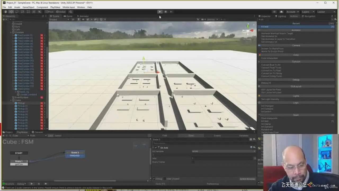
Task: Toggle the Actions panel lock icon
Action: click(x=332, y=16)
